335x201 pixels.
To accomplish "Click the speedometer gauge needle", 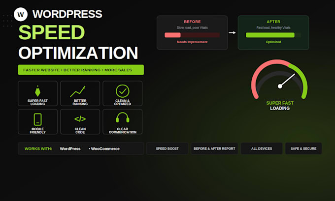I will 286,81.
